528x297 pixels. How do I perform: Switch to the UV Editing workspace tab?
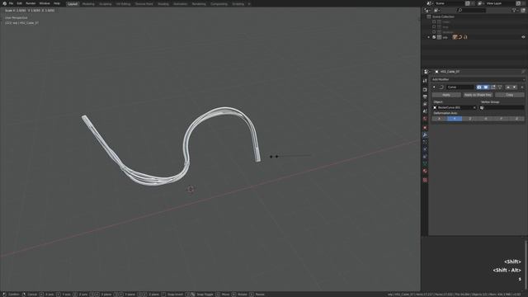[123, 4]
